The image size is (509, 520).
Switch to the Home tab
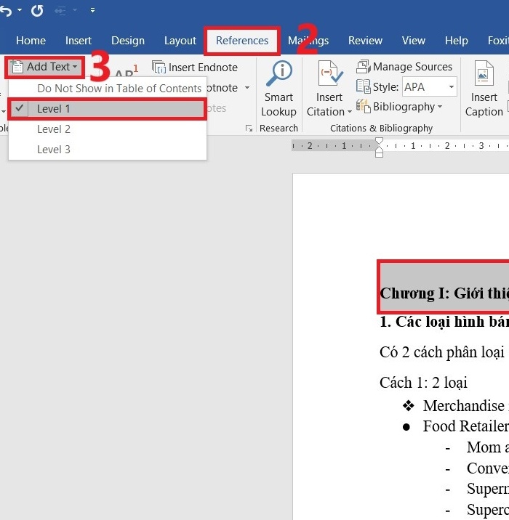(31, 41)
